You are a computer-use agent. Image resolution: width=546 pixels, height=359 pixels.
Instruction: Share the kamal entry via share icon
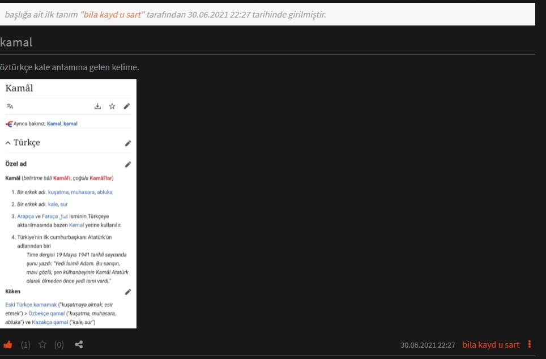point(79,344)
